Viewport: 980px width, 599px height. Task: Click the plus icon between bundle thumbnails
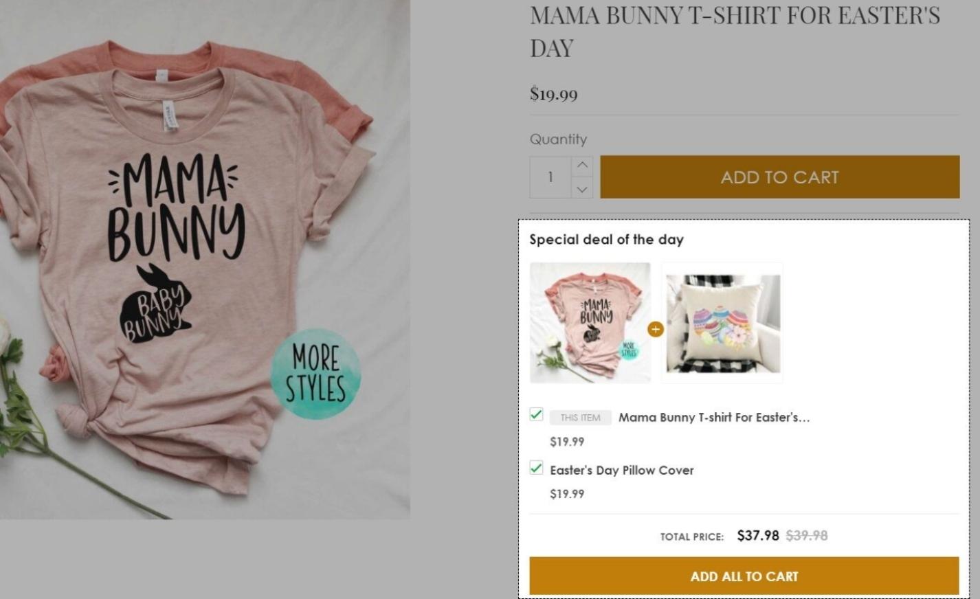pos(656,329)
